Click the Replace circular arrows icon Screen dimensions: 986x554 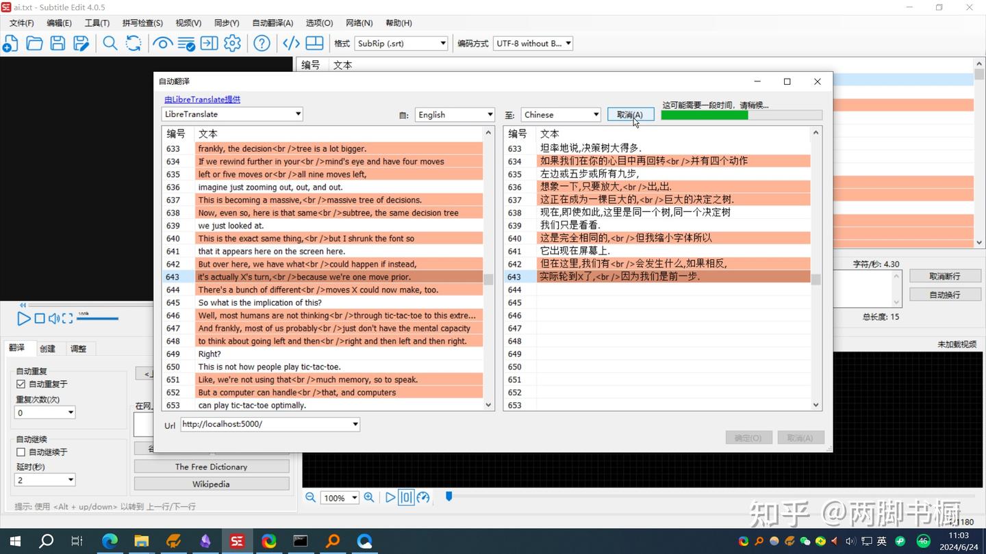(x=134, y=44)
